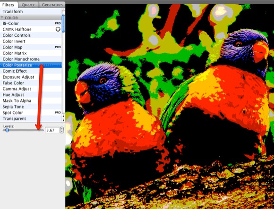Select the Sepia Tone filter

[31, 107]
